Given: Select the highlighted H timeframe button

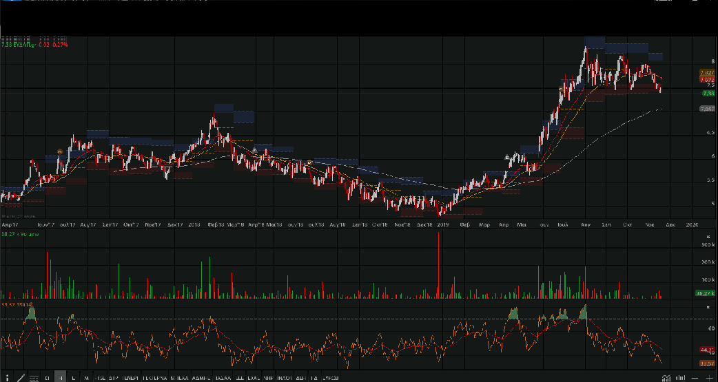Looking at the screenshot, I should (x=61, y=377).
